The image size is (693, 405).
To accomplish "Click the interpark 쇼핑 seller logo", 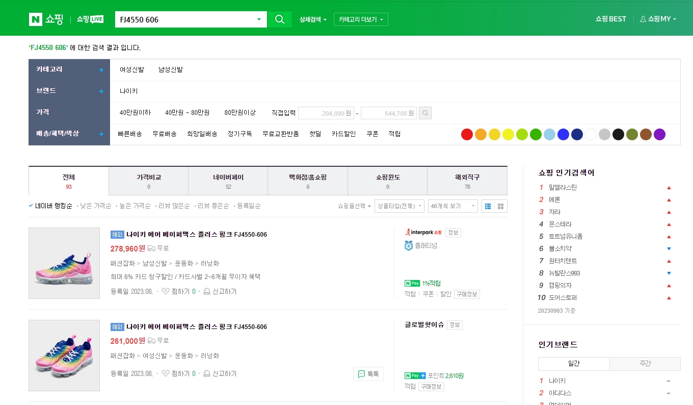I will tap(423, 232).
